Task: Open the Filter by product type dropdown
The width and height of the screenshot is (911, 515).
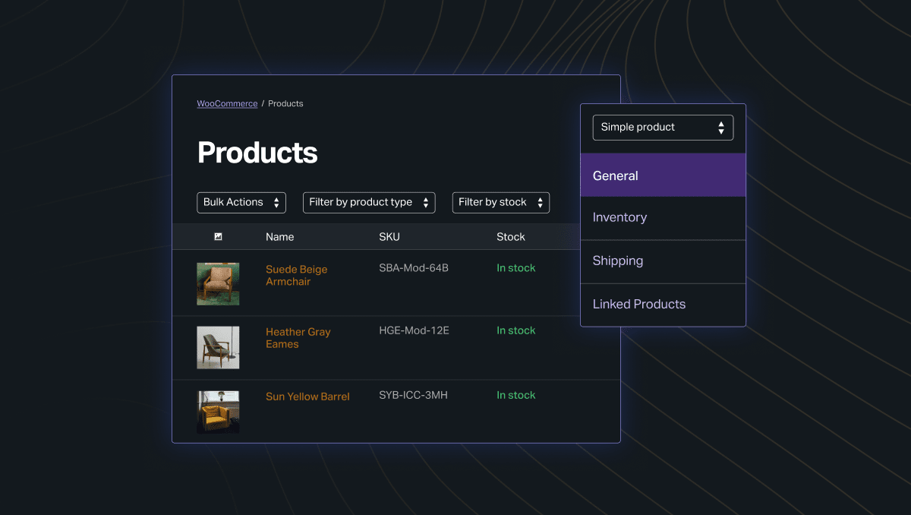Action: (x=369, y=203)
